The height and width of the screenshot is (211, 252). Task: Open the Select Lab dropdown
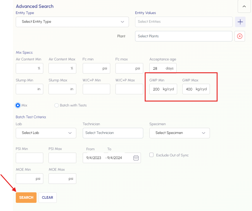46,133
